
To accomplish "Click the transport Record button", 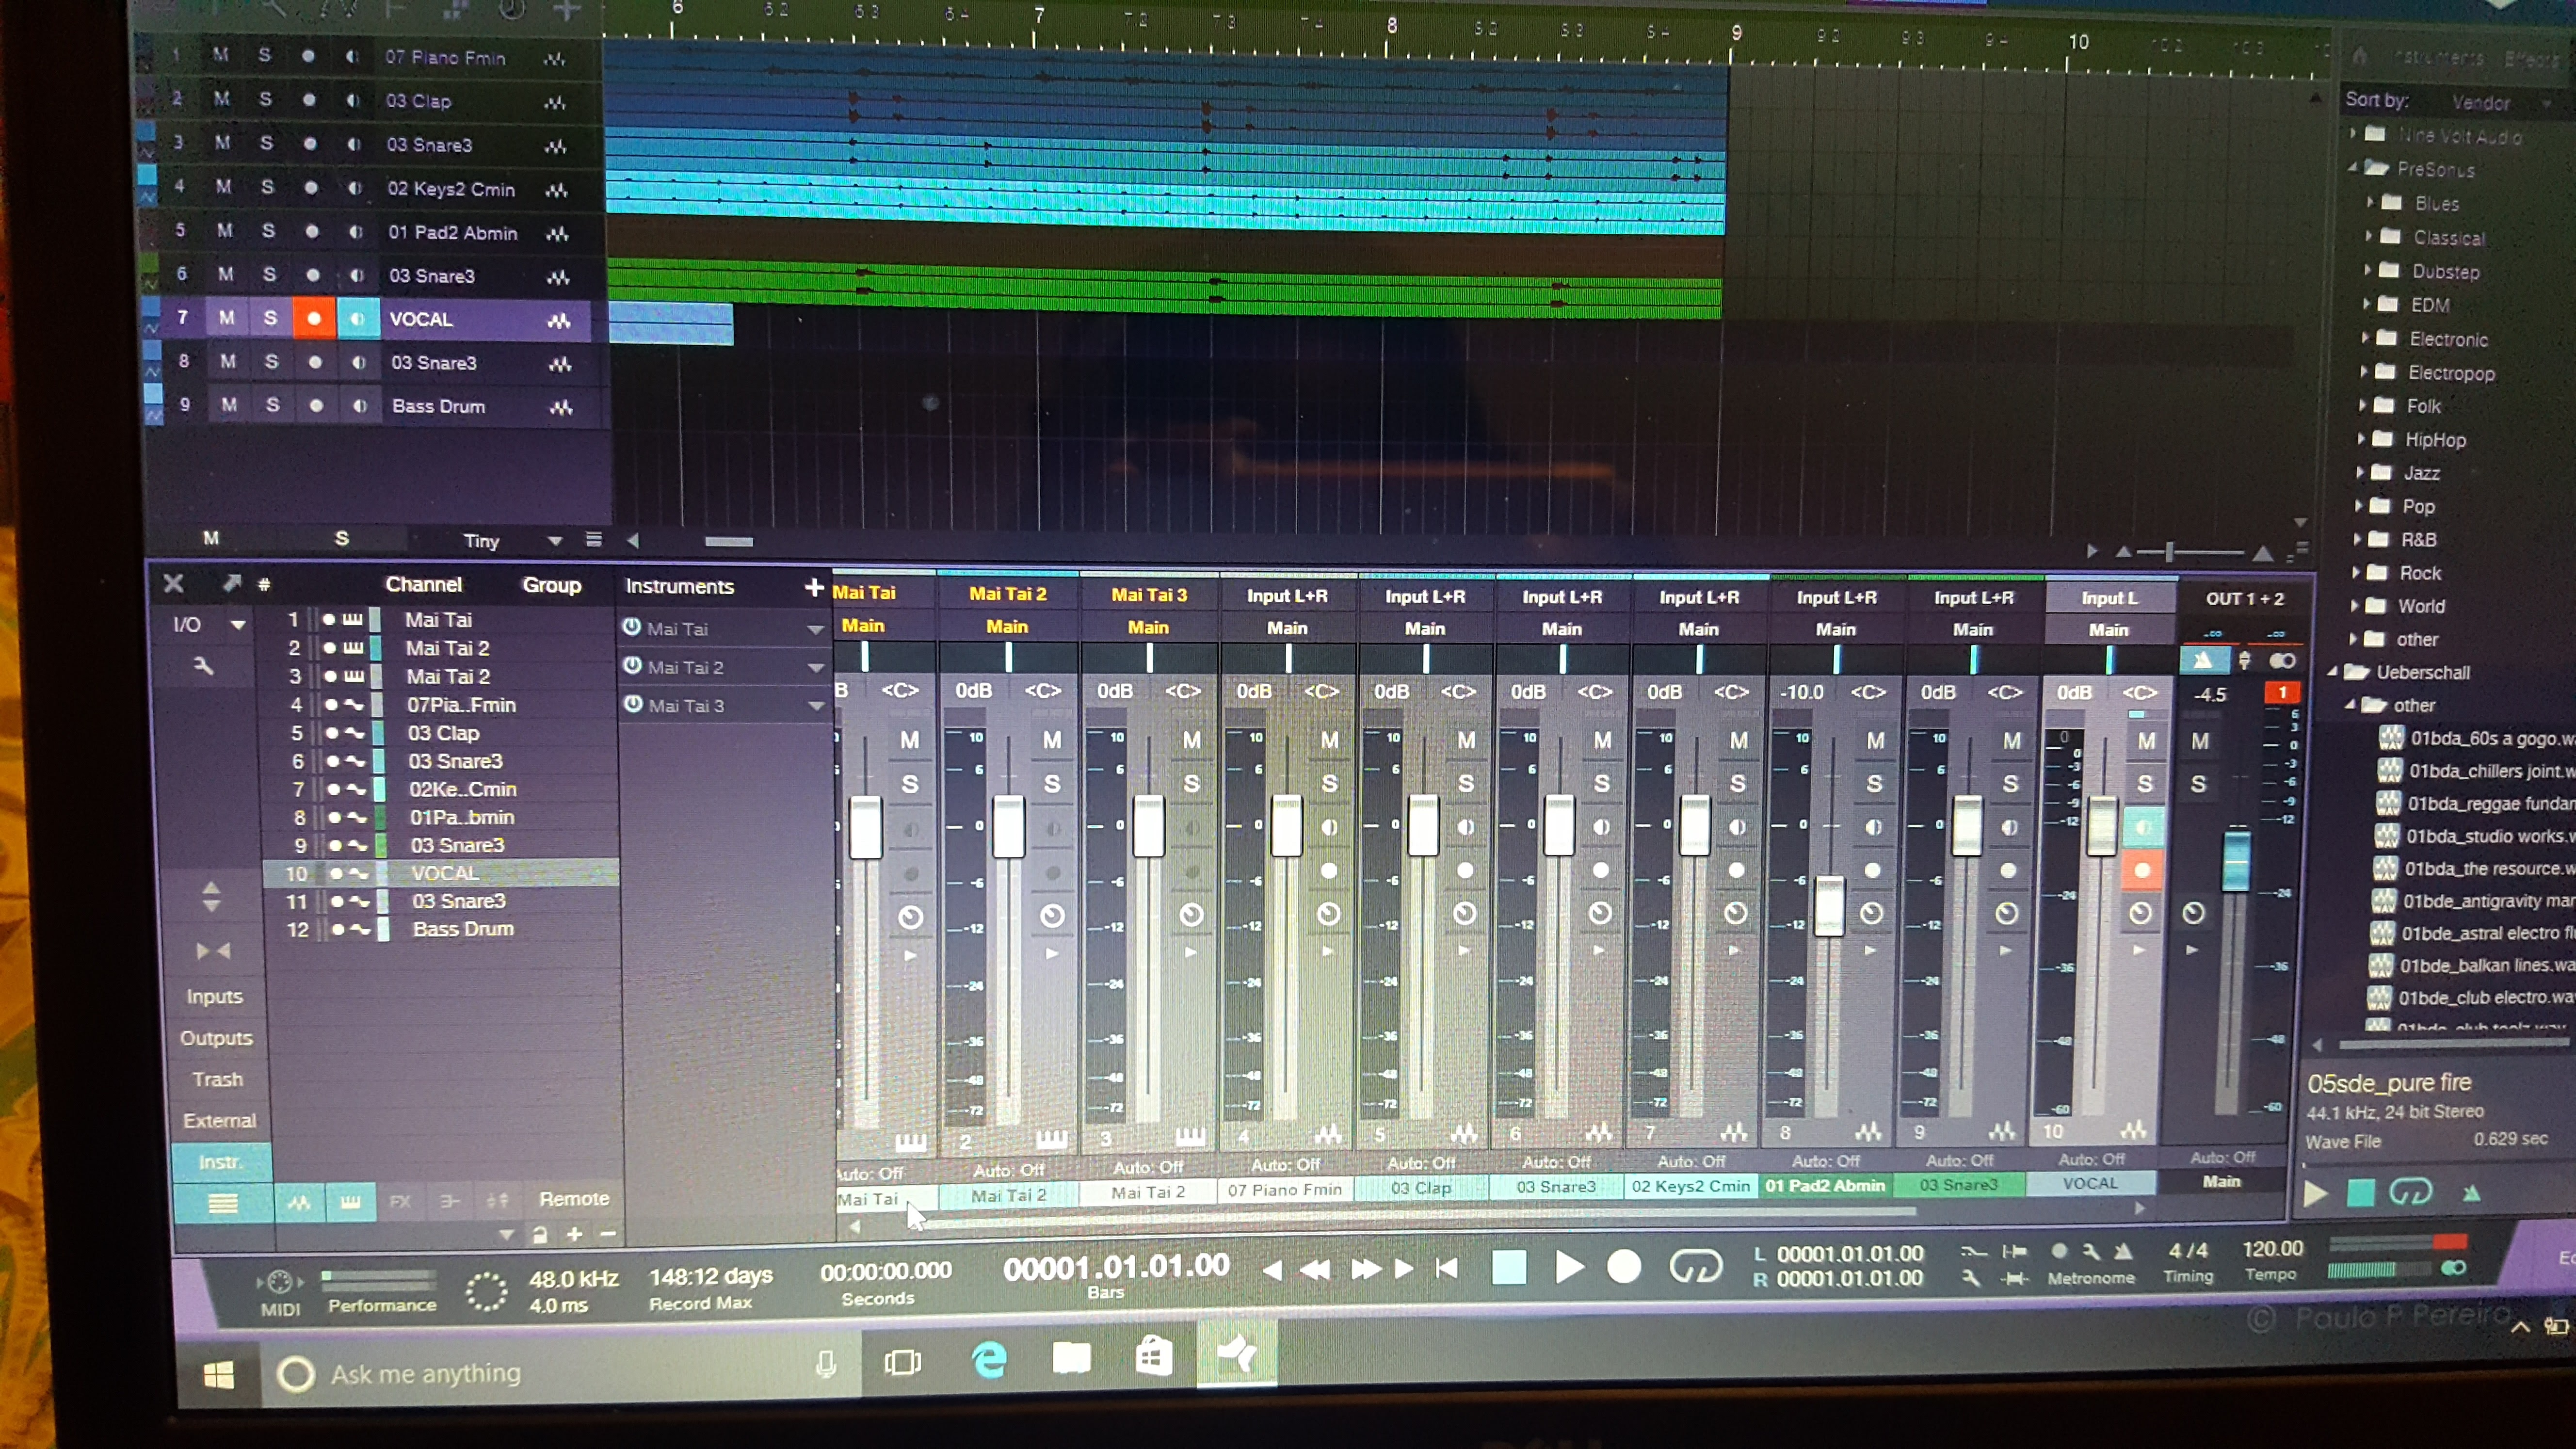I will click(1624, 1267).
